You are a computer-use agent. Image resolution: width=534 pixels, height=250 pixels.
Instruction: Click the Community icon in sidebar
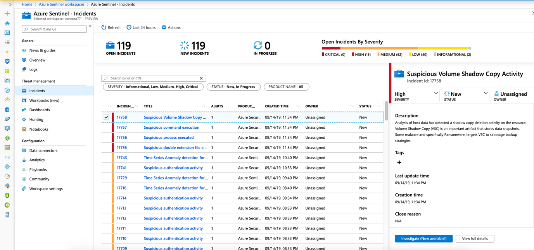click(x=24, y=179)
